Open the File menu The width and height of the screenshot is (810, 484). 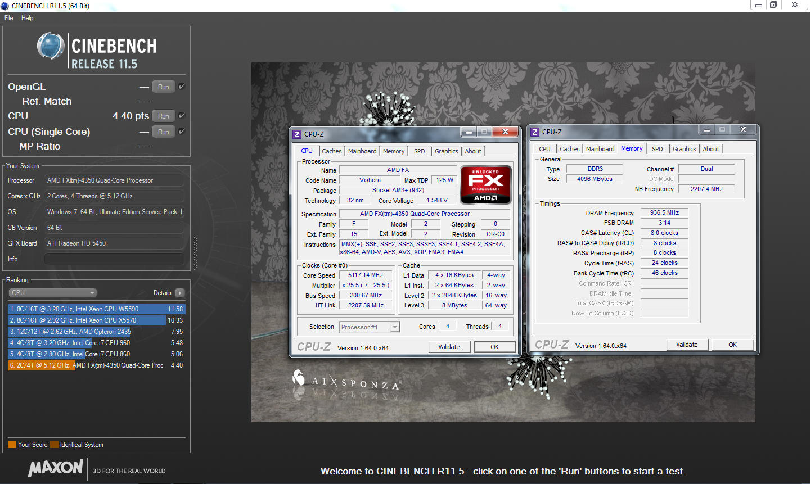click(9, 18)
